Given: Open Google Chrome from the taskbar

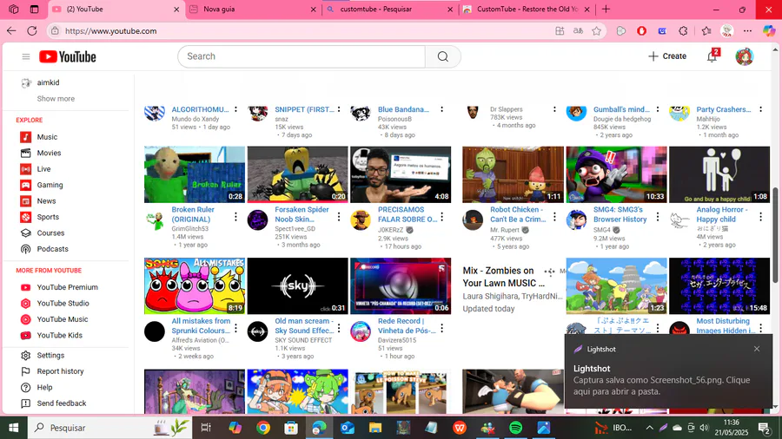Looking at the screenshot, I should point(263,428).
